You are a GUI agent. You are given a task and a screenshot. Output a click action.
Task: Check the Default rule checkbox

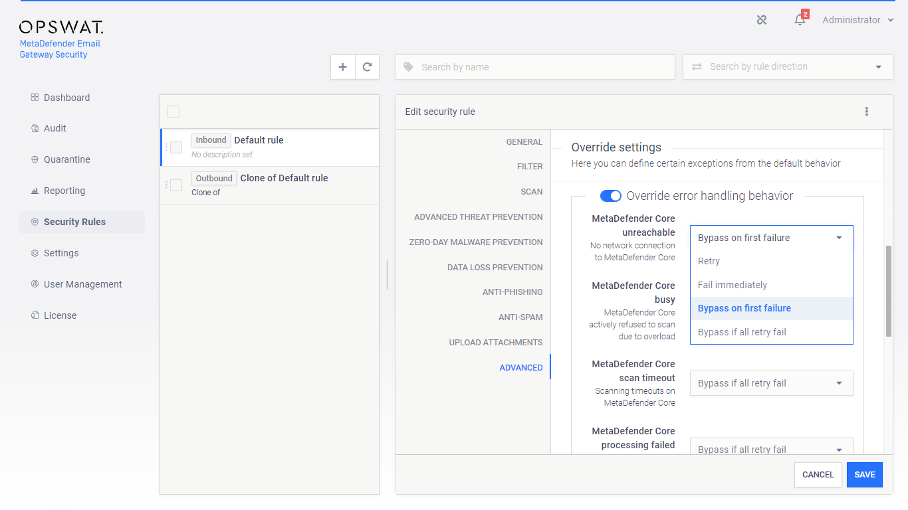[176, 147]
